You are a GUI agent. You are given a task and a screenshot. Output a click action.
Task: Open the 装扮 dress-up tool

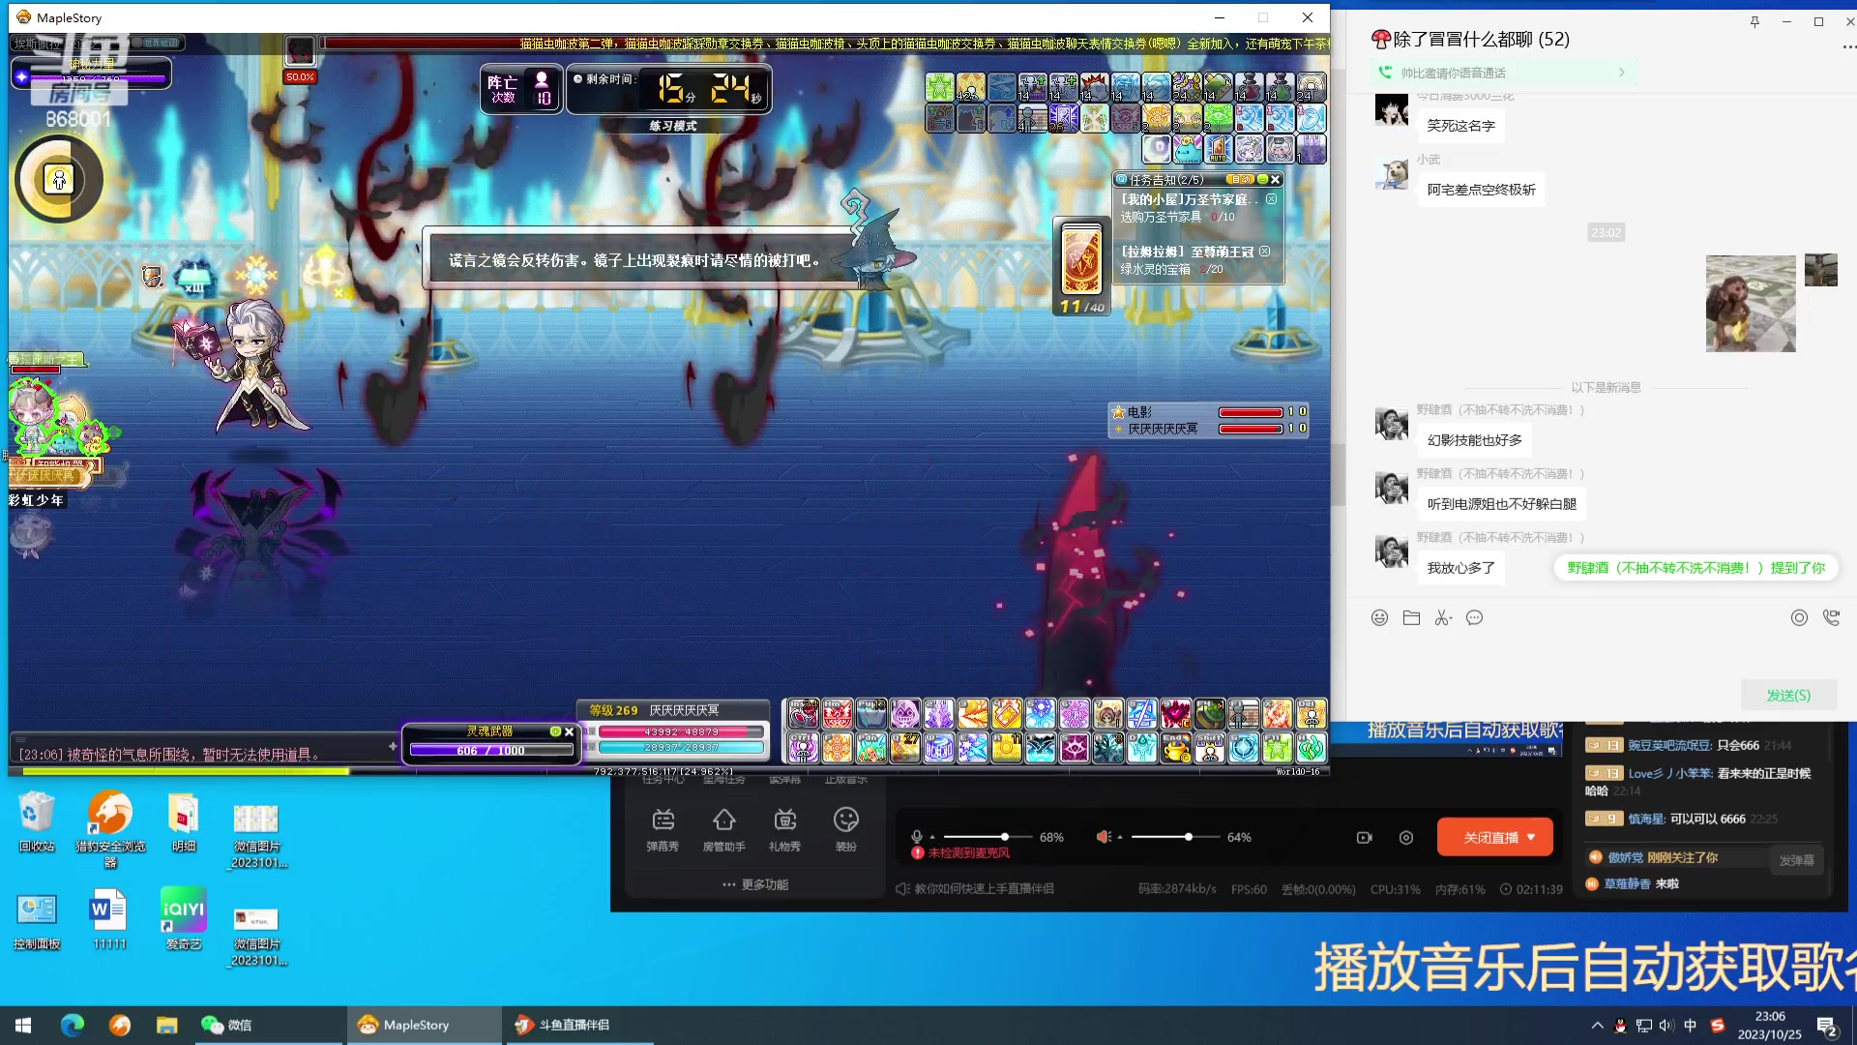846,829
